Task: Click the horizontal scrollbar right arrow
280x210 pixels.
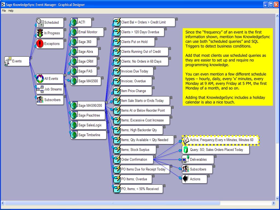Action: coord(273,203)
